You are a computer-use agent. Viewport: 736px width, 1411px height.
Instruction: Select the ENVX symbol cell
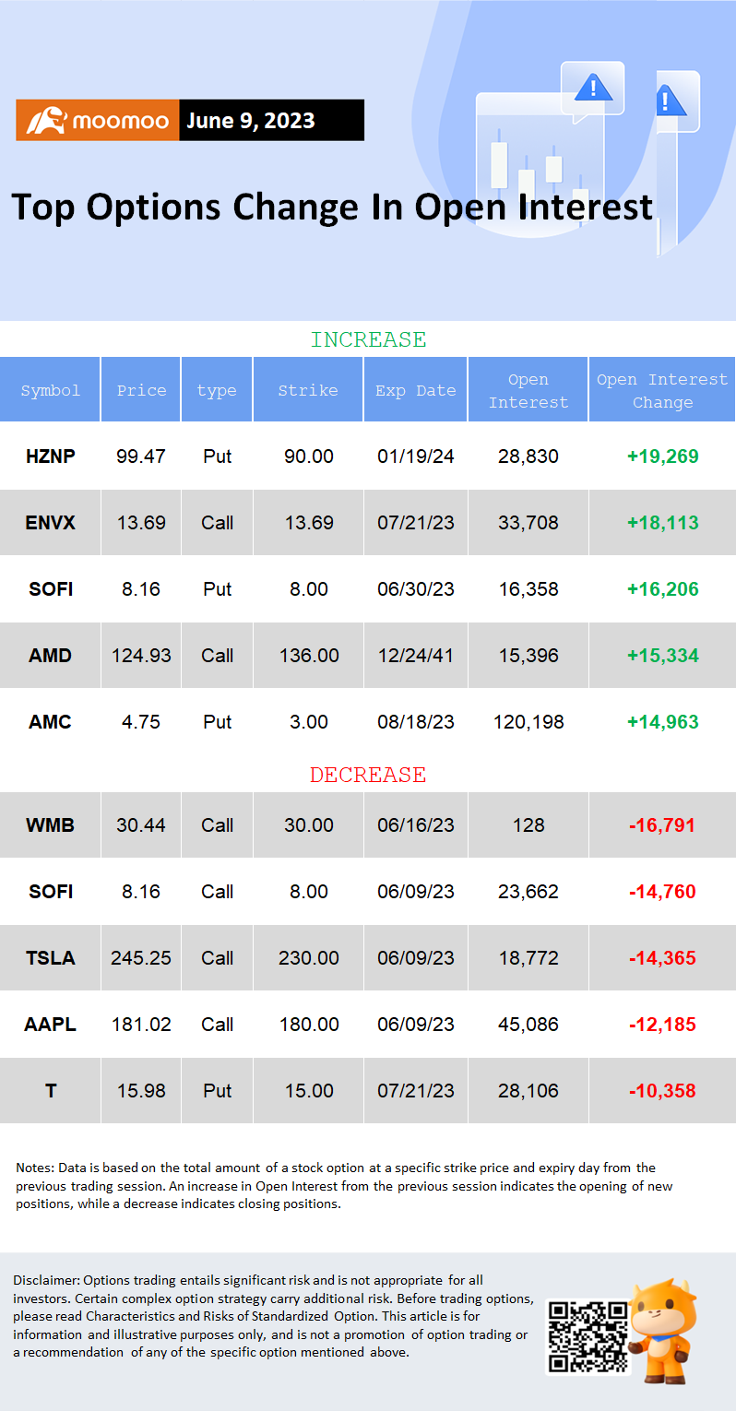click(50, 523)
